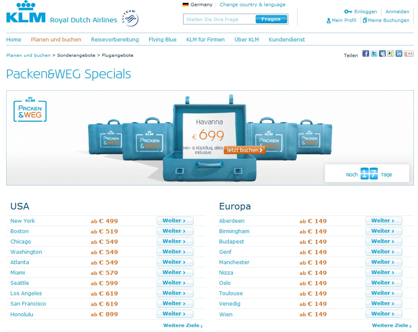Click Weiter for Miami
418x332 pixels.
pos(175,272)
